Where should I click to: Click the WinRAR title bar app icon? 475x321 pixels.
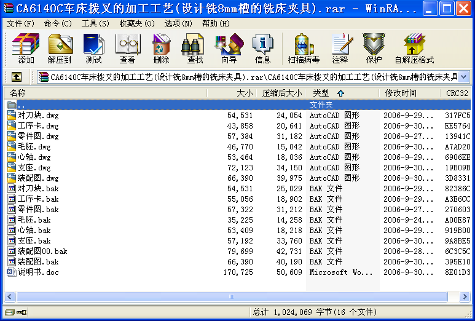pyautogui.click(x=8, y=8)
